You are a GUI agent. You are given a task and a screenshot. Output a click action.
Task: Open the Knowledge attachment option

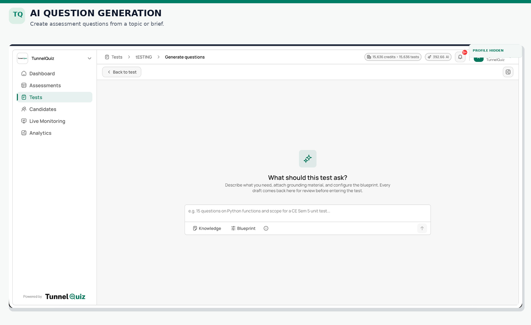tap(207, 228)
